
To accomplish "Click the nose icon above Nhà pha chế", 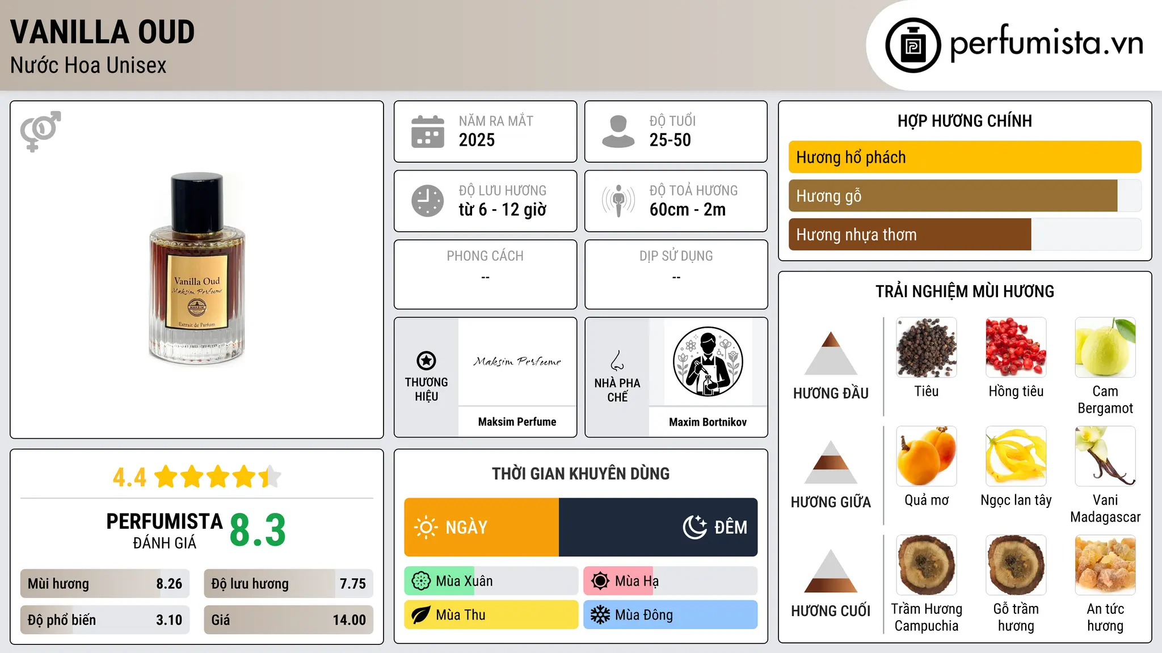I will (x=617, y=361).
